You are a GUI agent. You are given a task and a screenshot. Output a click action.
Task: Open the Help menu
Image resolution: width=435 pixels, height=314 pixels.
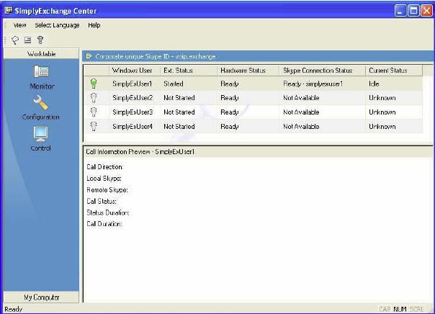[x=94, y=25]
